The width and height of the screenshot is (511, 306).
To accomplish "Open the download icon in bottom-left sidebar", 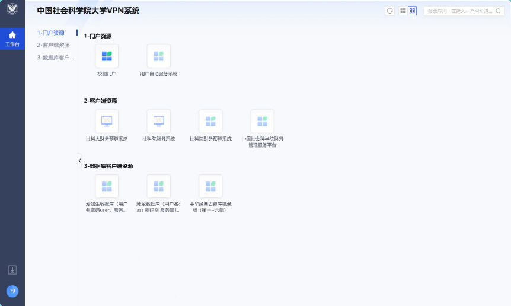I will (12, 270).
